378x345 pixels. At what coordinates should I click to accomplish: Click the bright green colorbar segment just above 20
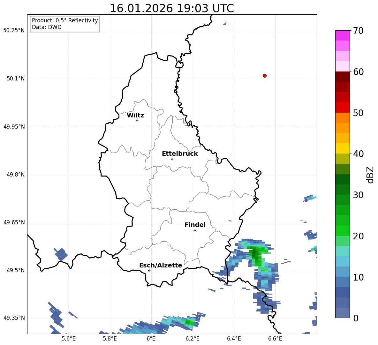[x=342, y=230]
